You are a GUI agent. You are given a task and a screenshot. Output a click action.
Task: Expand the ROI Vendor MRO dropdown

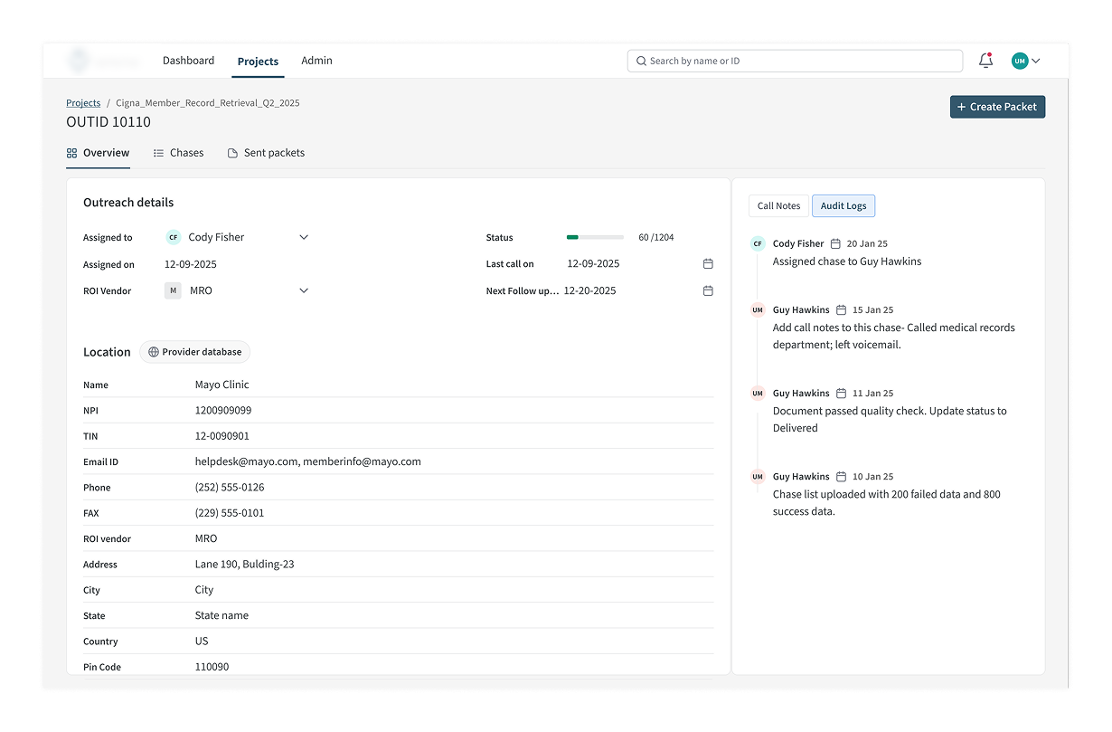pos(304,290)
